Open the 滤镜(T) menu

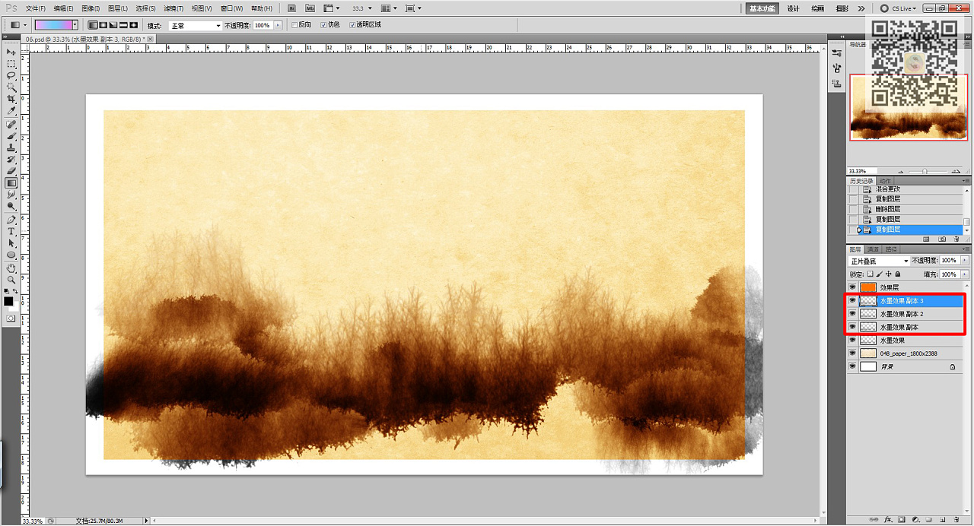tap(173, 8)
